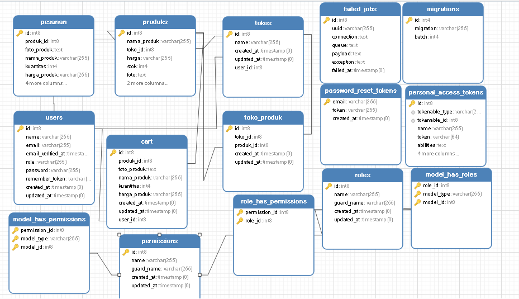
Task: Click index diamond icon beside tokenable_id
Action: coord(413,121)
